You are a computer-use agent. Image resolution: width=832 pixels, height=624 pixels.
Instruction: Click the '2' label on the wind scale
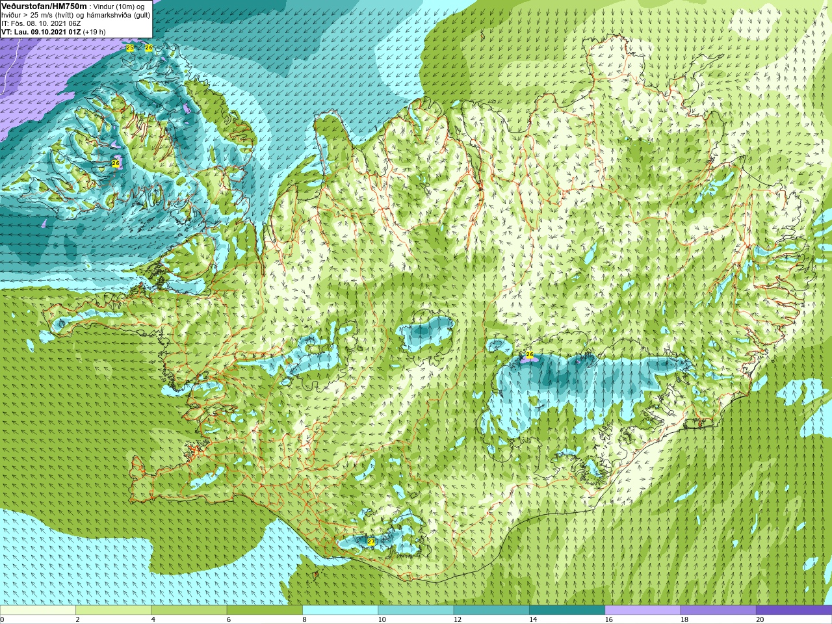(x=77, y=619)
